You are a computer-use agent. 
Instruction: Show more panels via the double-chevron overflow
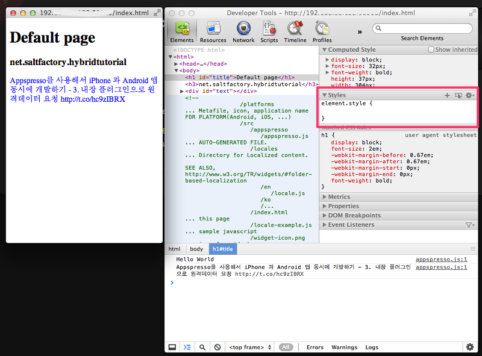pyautogui.click(x=360, y=32)
